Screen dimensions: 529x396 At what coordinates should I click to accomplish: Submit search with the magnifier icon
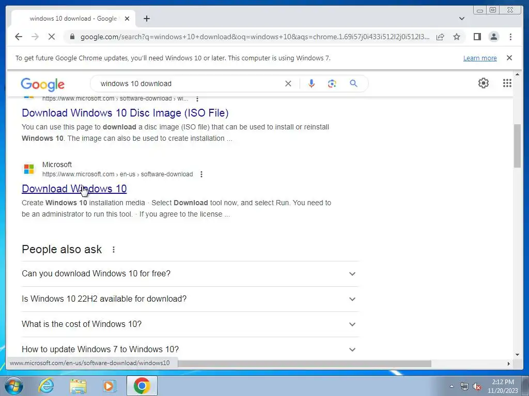(x=353, y=84)
